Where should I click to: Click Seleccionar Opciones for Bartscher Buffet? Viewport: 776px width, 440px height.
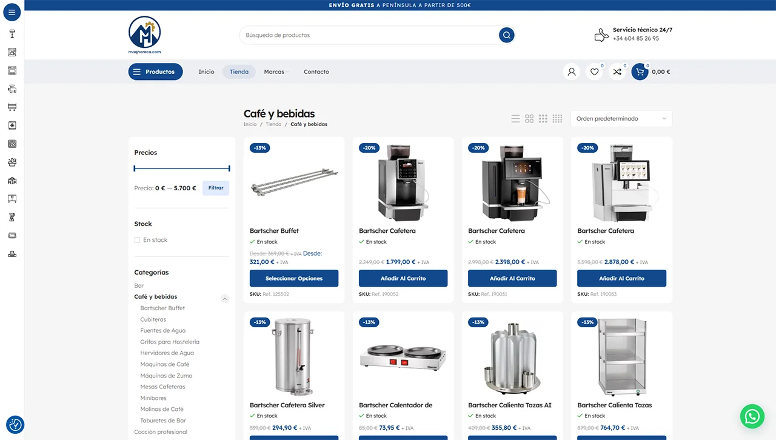pyautogui.click(x=294, y=278)
